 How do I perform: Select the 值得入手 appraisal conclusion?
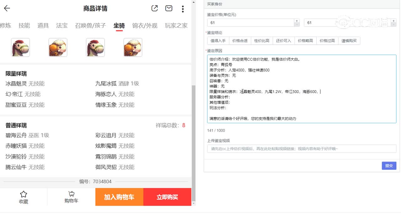point(218,41)
